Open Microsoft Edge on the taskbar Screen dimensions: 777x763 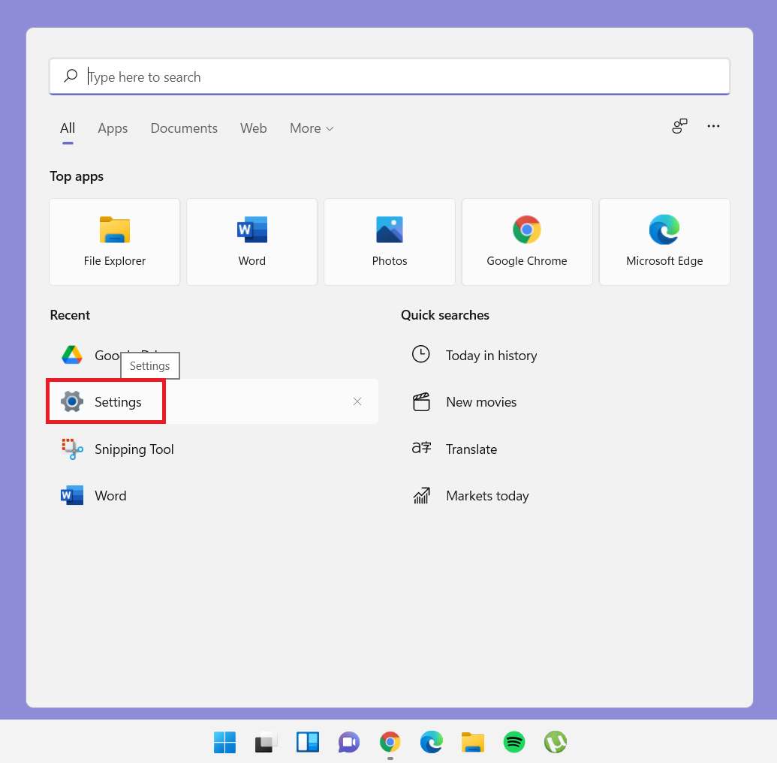coord(432,742)
